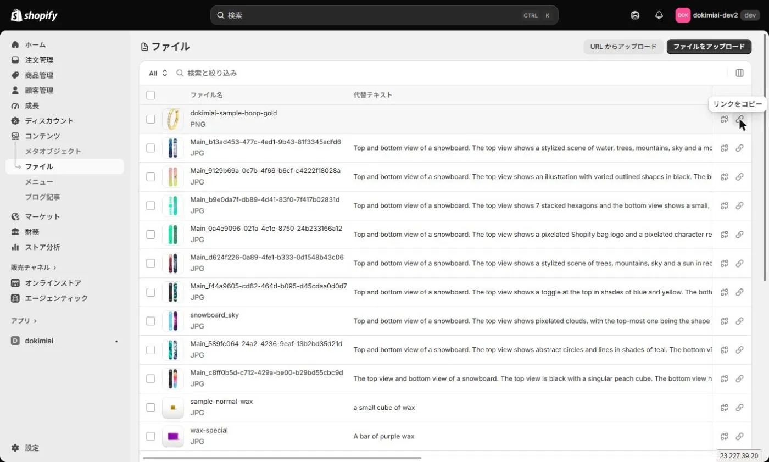This screenshot has height=462, width=769.
Task: Select all files with header checkbox
Action: coord(151,95)
